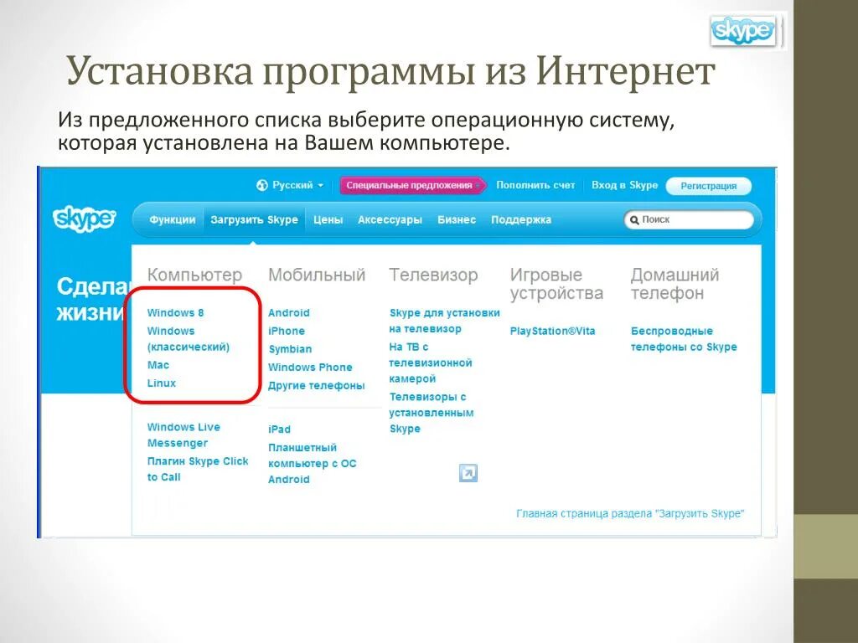This screenshot has width=858, height=643.
Task: Open the Другие телефоны link
Action: click(316, 385)
